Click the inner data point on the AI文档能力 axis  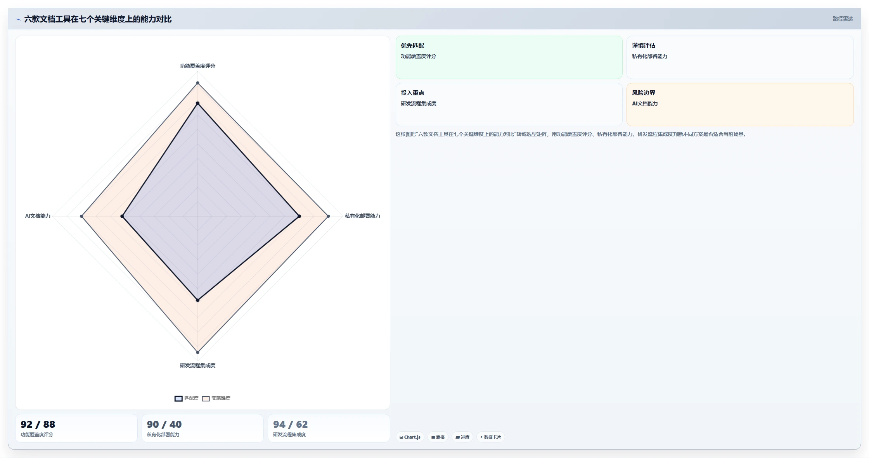tap(122, 216)
